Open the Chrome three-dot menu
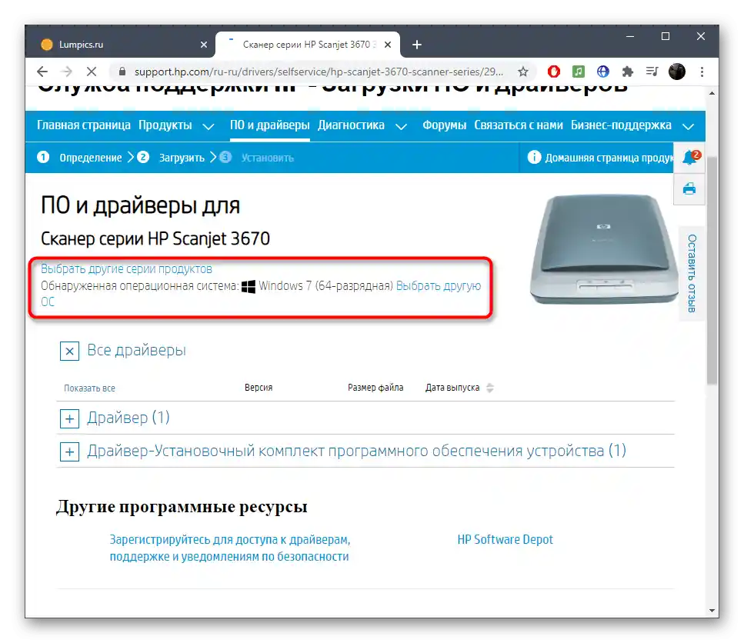This screenshot has height=643, width=744. [x=702, y=72]
